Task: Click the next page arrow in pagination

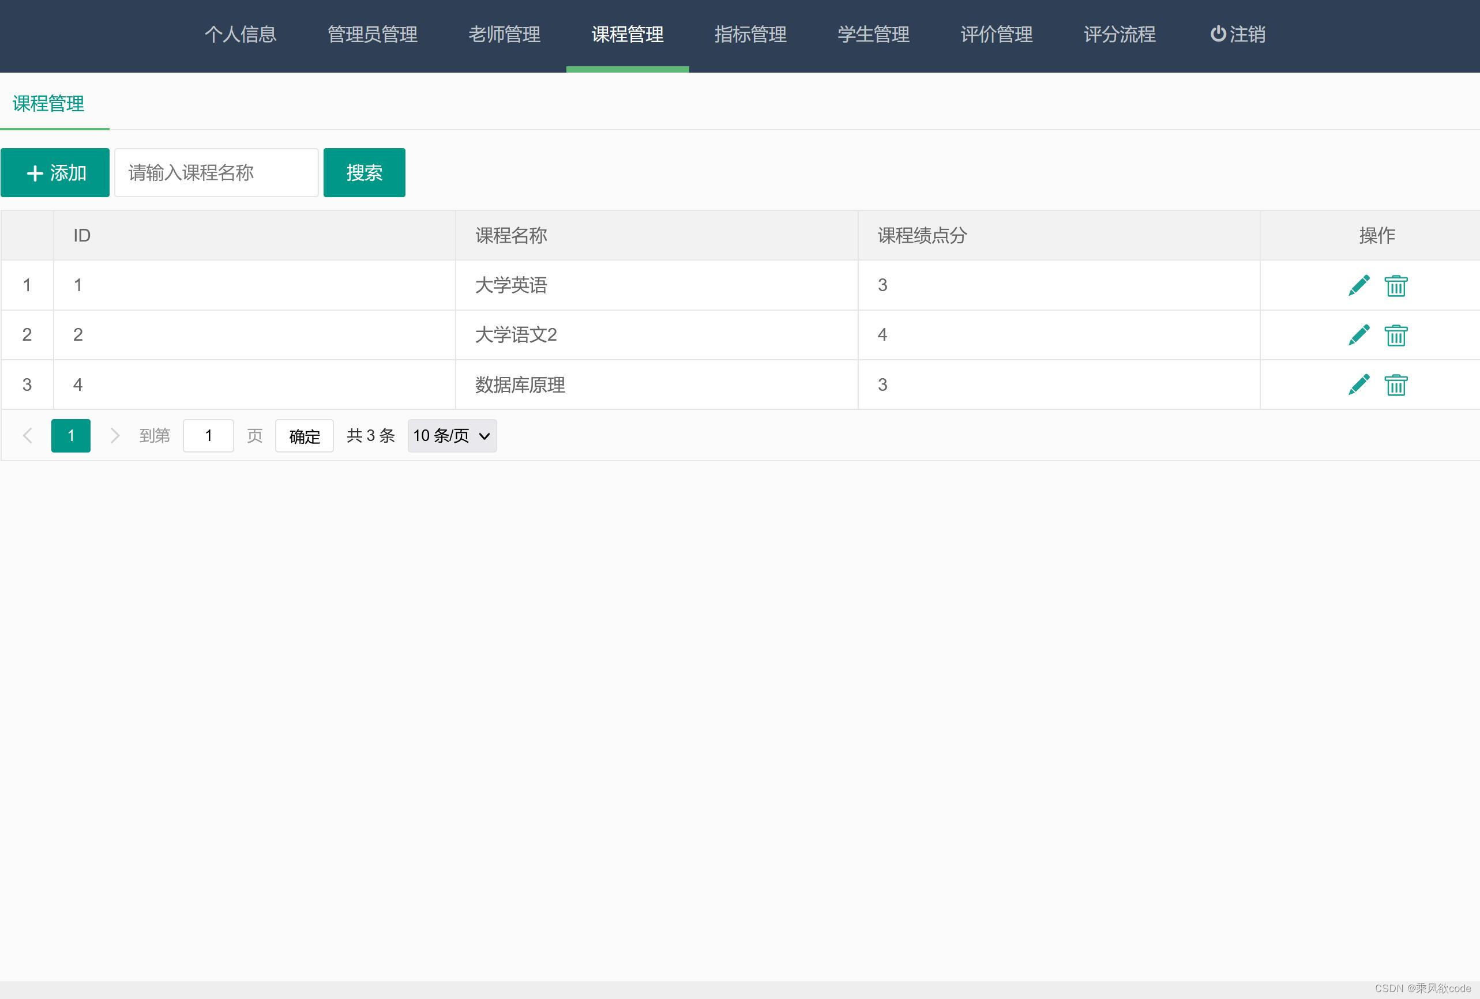Action: [x=115, y=435]
